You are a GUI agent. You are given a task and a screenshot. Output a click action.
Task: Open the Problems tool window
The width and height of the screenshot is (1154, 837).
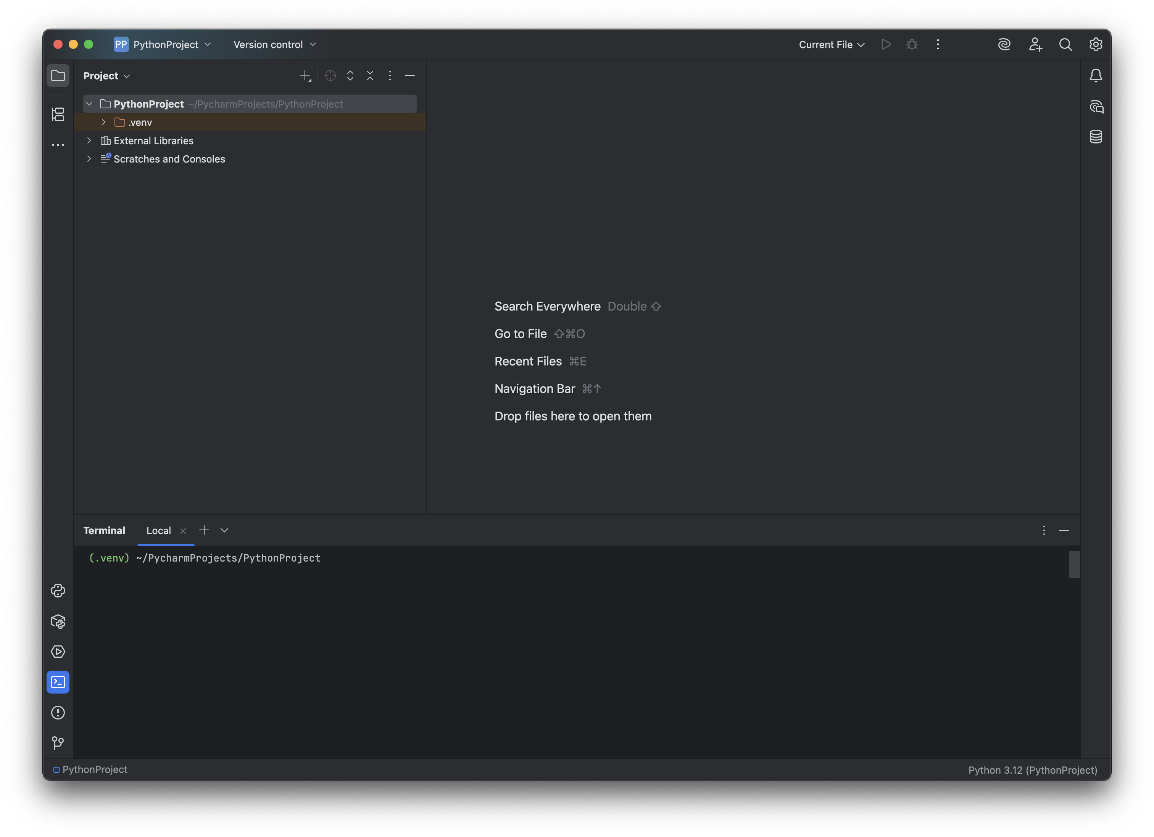pyautogui.click(x=58, y=712)
